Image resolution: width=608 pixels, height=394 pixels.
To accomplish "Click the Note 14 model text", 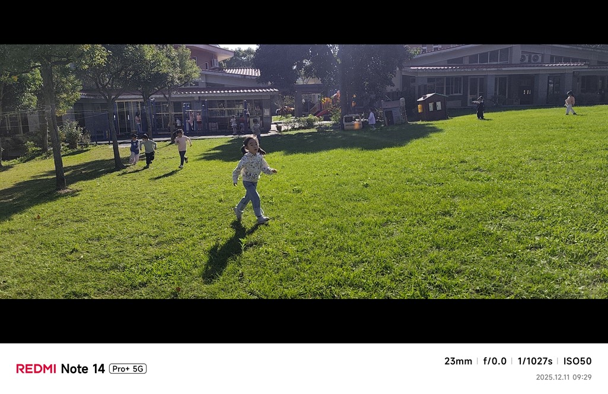I will point(82,368).
